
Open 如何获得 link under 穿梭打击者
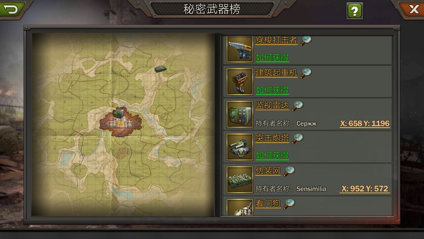(272, 57)
